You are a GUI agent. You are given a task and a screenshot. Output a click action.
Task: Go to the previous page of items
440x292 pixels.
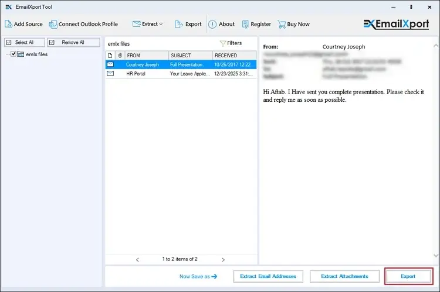pos(137,260)
